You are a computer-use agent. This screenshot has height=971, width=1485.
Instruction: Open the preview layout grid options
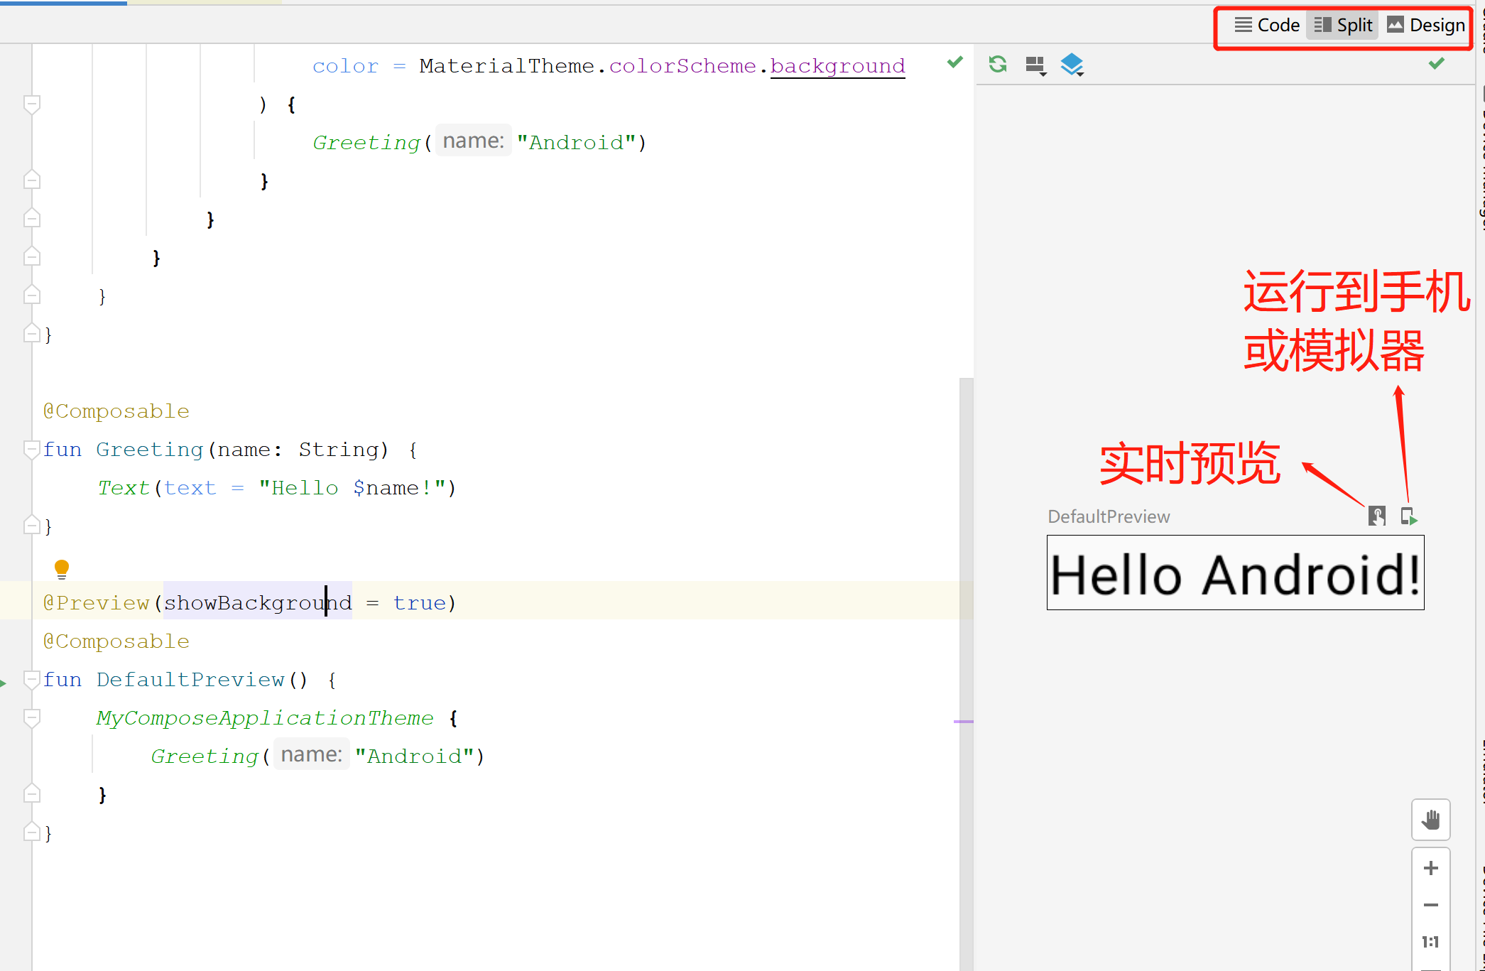tap(1036, 65)
